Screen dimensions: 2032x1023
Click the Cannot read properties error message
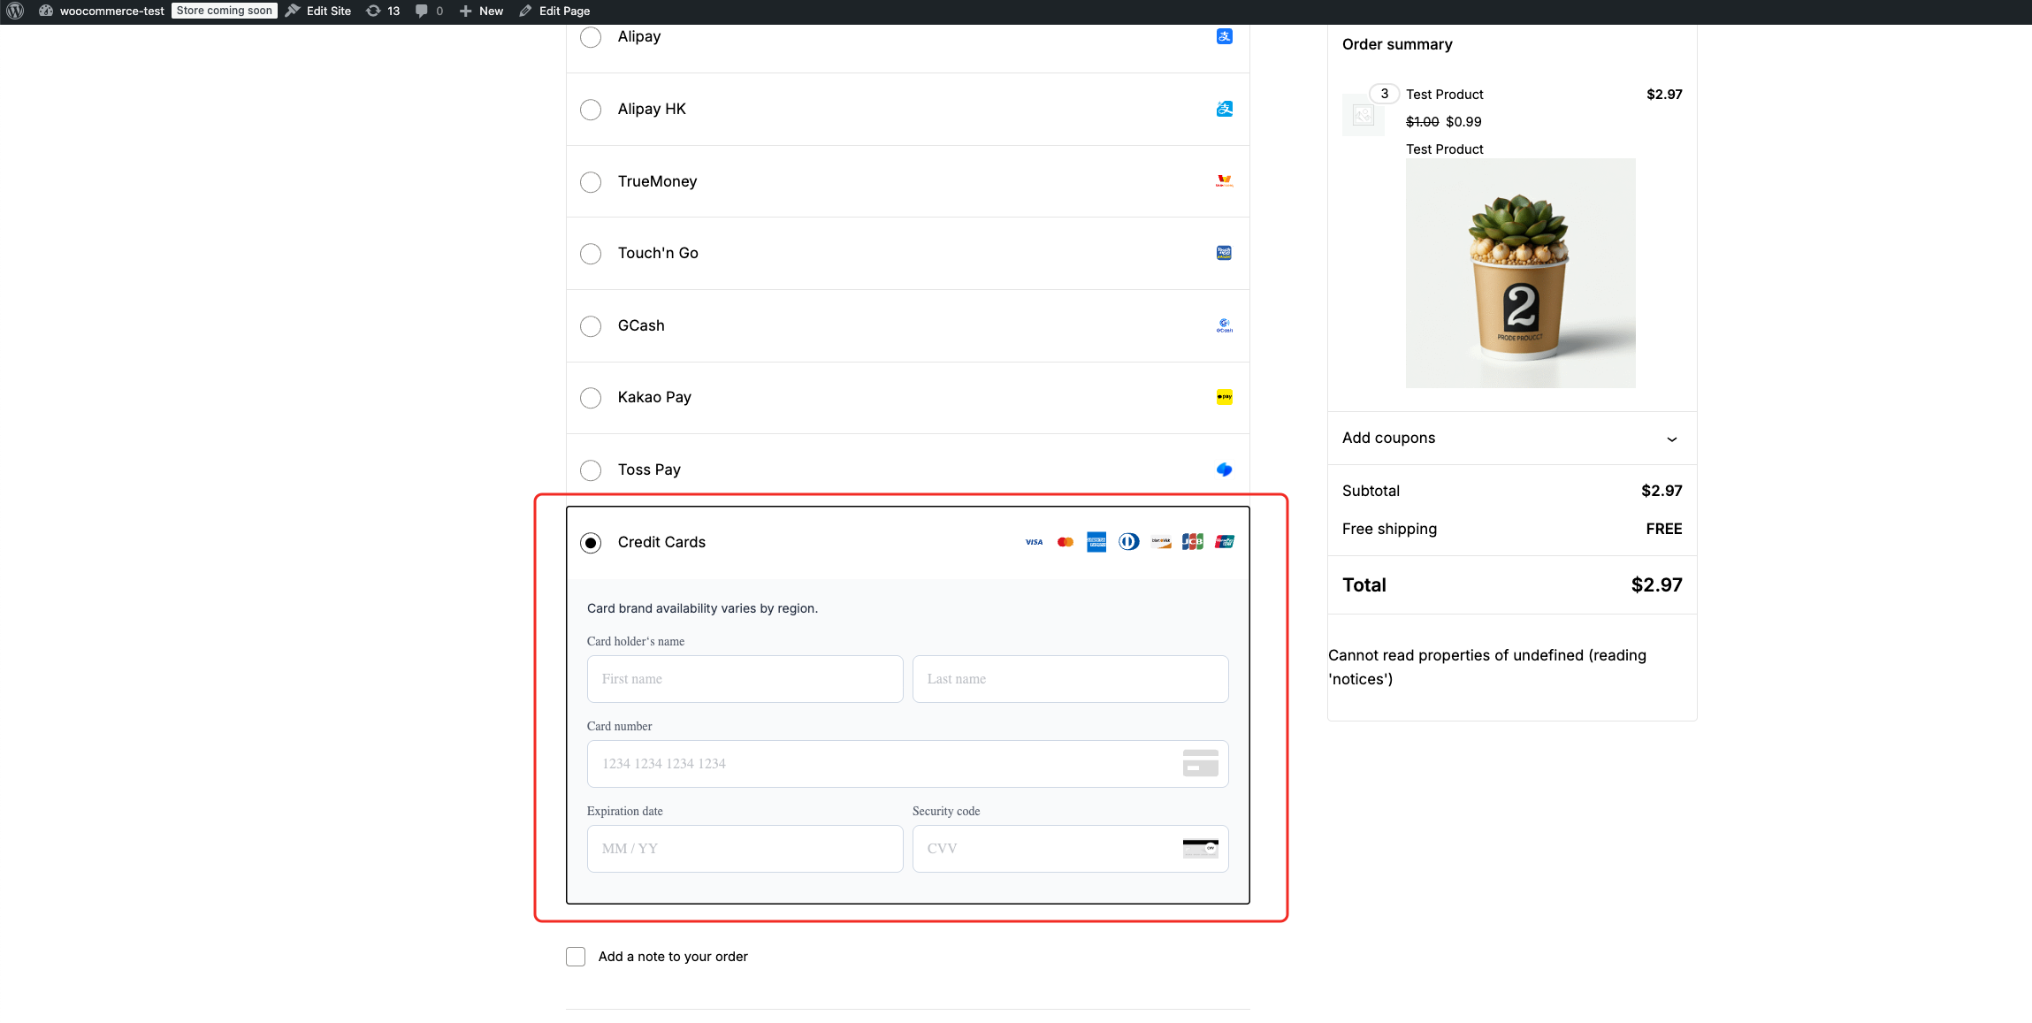point(1487,668)
